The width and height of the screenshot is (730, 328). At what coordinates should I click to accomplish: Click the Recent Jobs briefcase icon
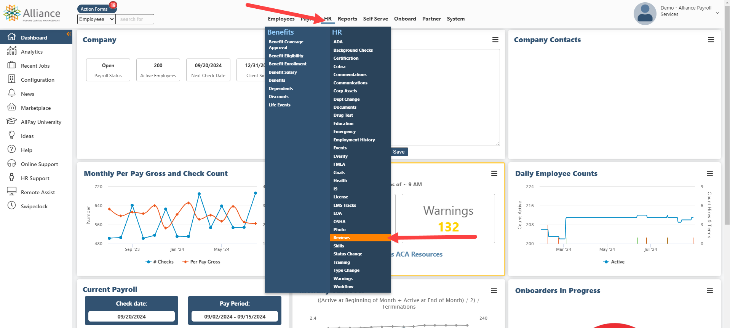pyautogui.click(x=12, y=65)
